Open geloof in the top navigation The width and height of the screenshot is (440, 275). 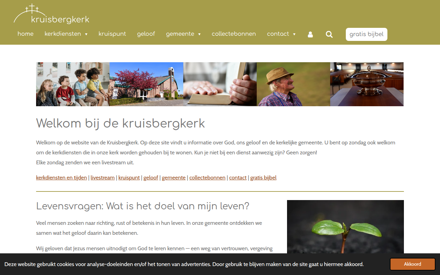click(x=146, y=34)
